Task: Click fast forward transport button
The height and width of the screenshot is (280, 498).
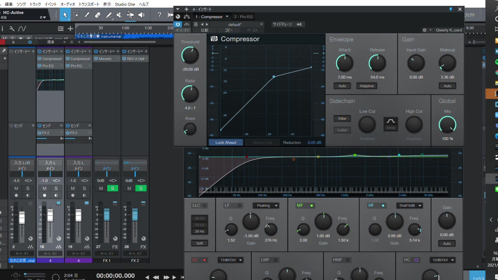Action: point(166,277)
